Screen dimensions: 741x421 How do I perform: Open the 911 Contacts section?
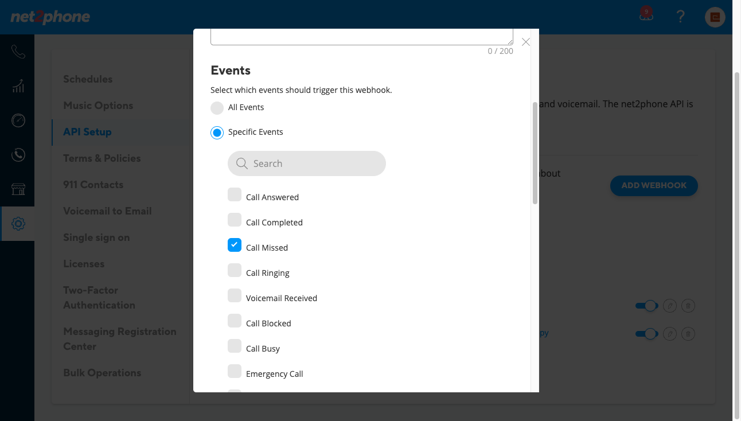click(93, 185)
